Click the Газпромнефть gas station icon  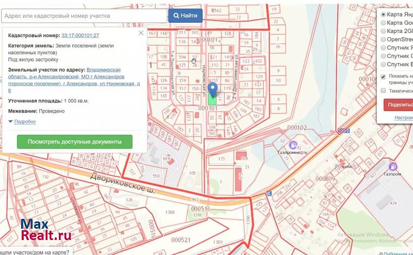293,145
